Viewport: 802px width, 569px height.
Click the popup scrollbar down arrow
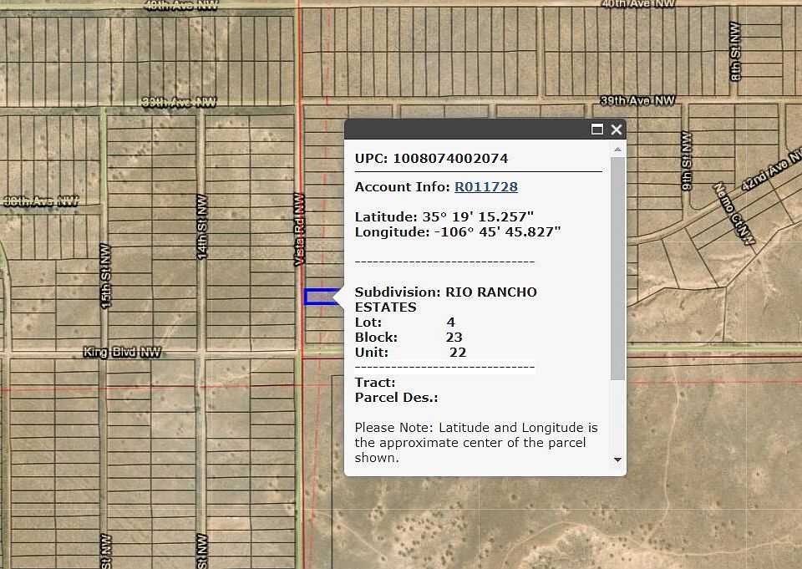point(618,460)
